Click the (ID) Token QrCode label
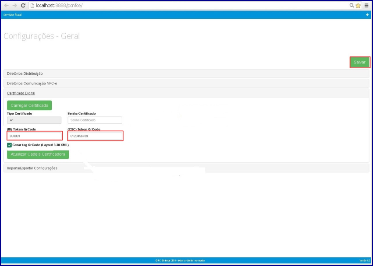The image size is (373, 266). point(21,129)
